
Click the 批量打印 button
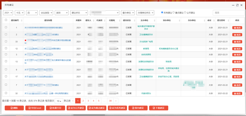[x=56, y=108]
